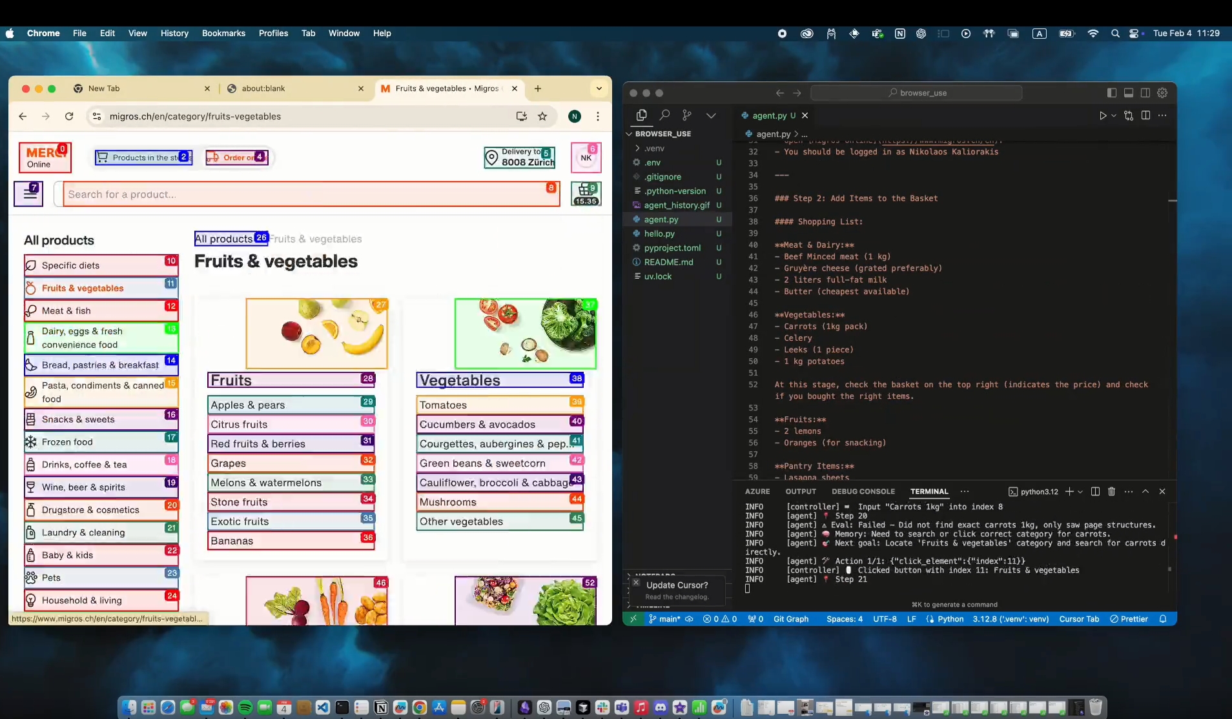Switch to DEBUG CONSOLE panel tab

pos(863,491)
